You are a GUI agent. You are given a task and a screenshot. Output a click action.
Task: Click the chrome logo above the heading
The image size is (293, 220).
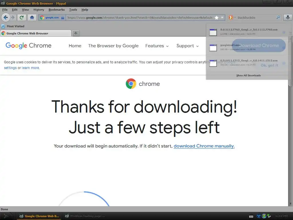[143, 84]
